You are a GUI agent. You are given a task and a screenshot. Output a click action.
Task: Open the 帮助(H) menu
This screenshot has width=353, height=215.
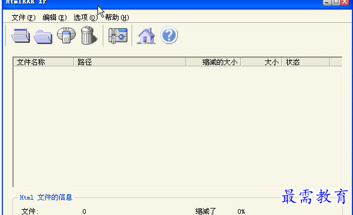[117, 18]
